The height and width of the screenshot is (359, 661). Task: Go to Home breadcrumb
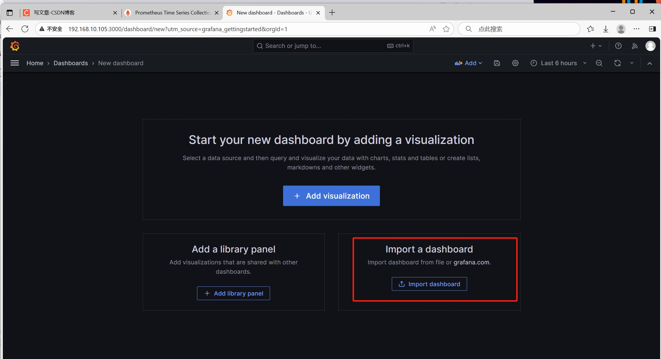click(x=35, y=63)
